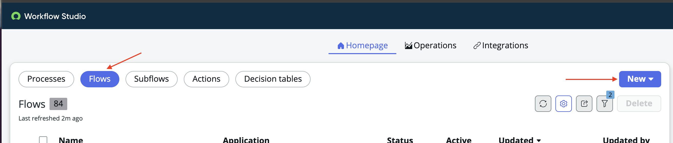Select the Subflows filter pill
Image resolution: width=673 pixels, height=143 pixels.
pos(151,79)
